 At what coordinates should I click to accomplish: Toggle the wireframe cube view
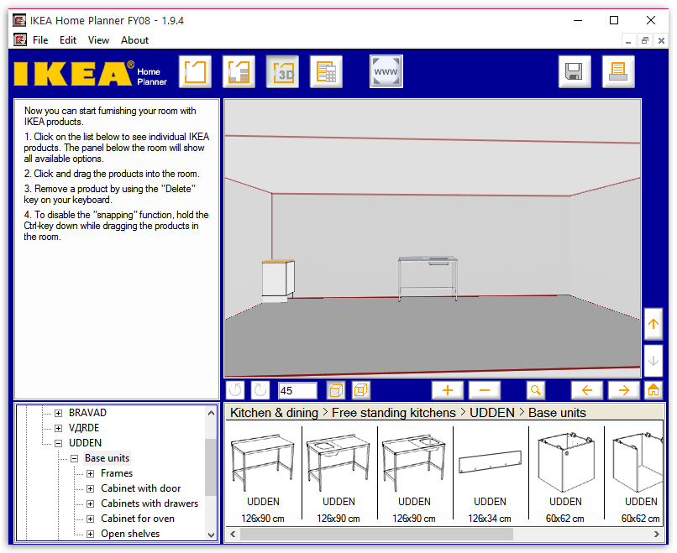[361, 390]
